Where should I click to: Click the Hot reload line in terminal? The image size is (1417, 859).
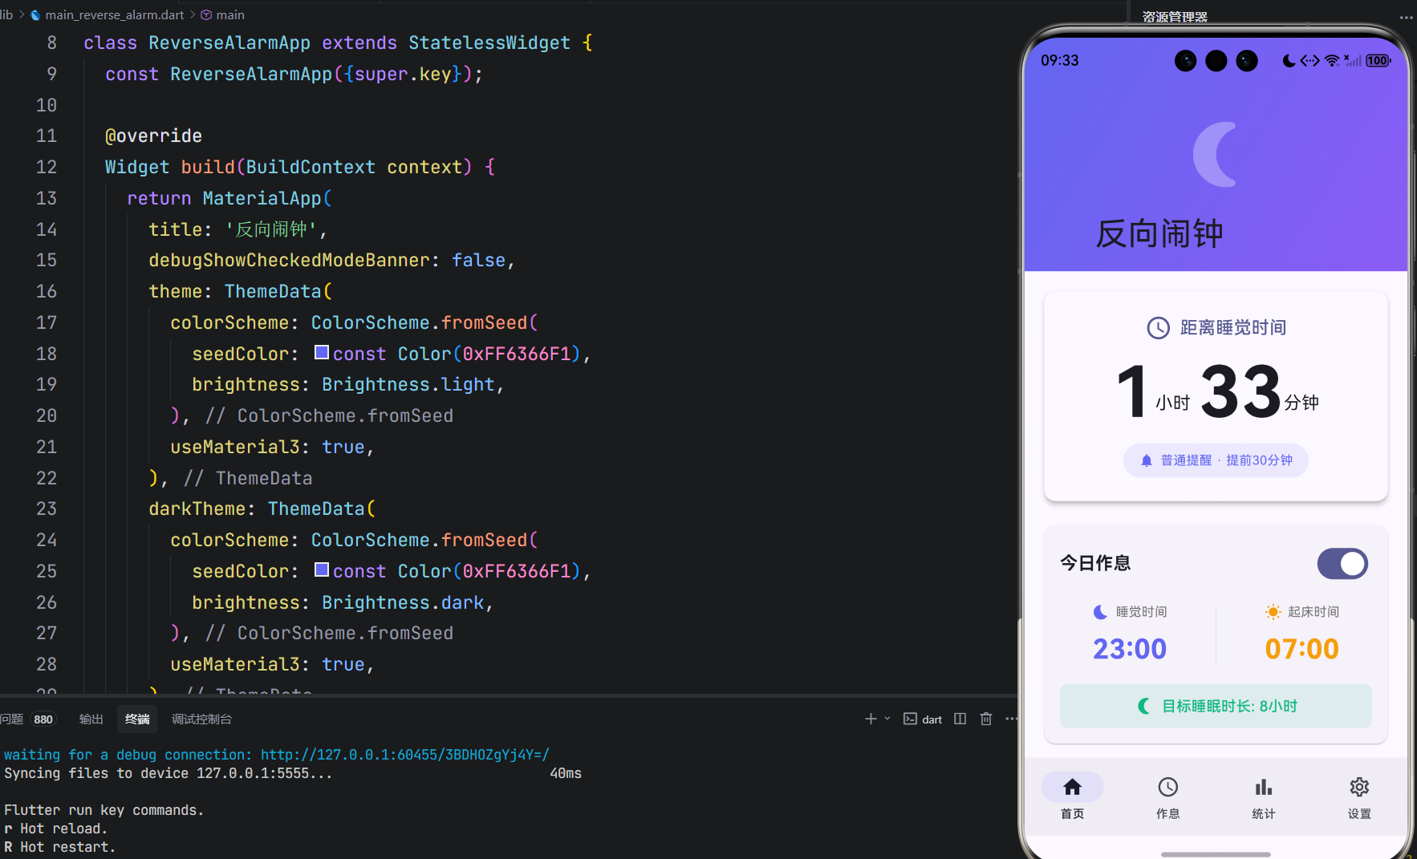point(55,829)
